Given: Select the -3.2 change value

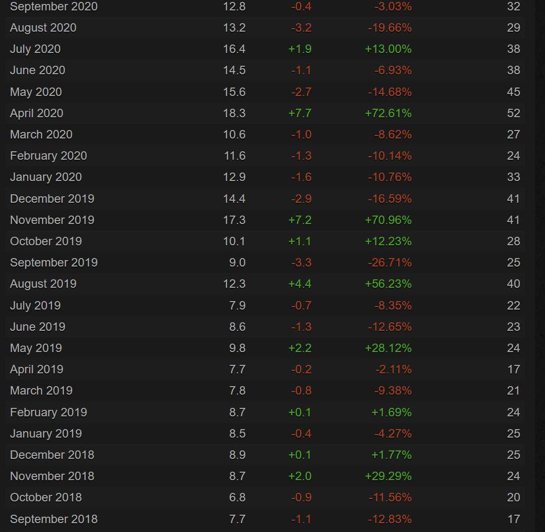Looking at the screenshot, I should pos(301,28).
